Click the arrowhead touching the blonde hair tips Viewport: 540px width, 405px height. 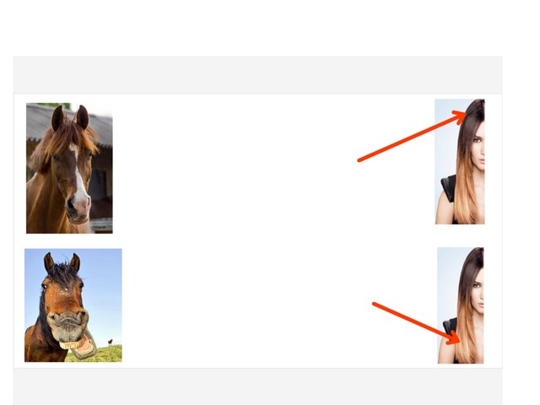454,337
